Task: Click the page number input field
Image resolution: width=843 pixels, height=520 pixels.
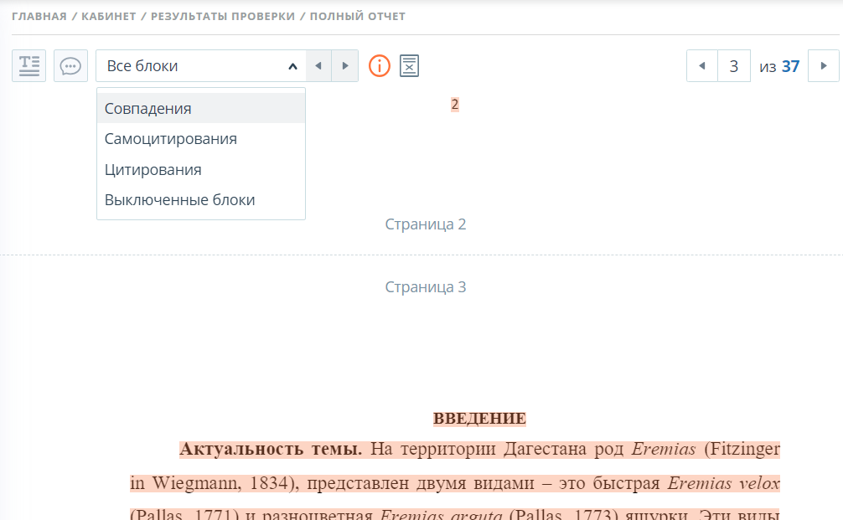Action: [734, 65]
